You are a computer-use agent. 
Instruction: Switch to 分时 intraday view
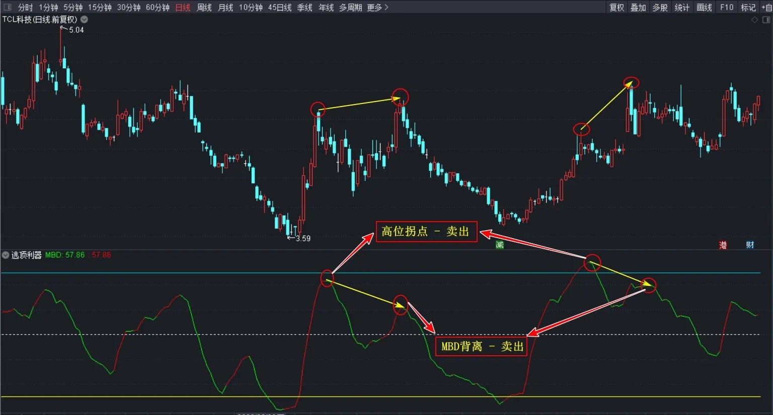point(25,8)
